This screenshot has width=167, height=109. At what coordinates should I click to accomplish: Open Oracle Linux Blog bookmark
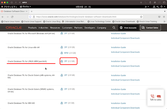pos(52,22)
